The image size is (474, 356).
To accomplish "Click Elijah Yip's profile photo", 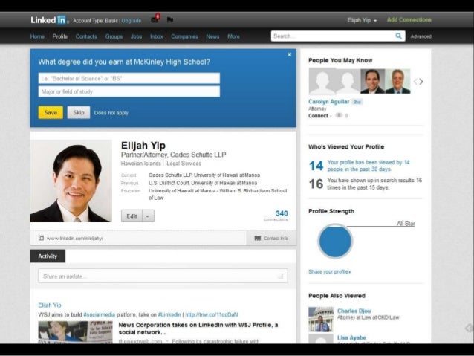I will coord(71,181).
